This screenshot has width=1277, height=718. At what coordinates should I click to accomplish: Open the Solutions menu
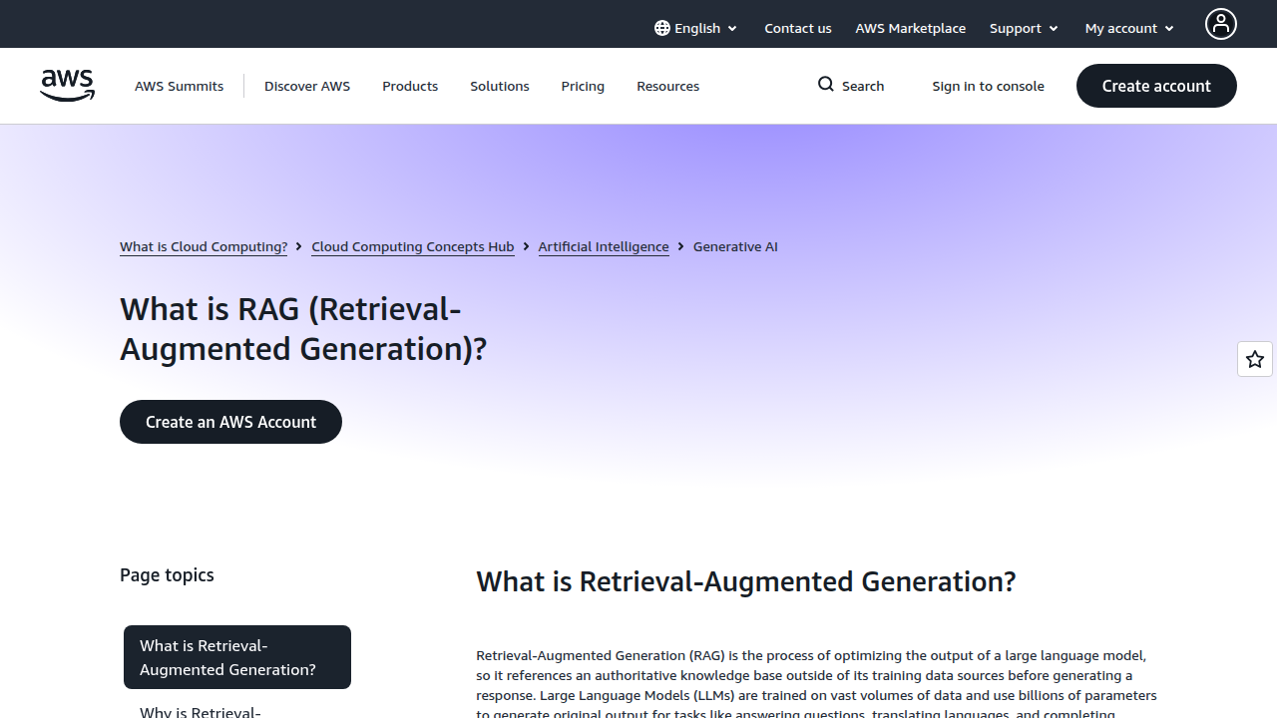pos(500,86)
